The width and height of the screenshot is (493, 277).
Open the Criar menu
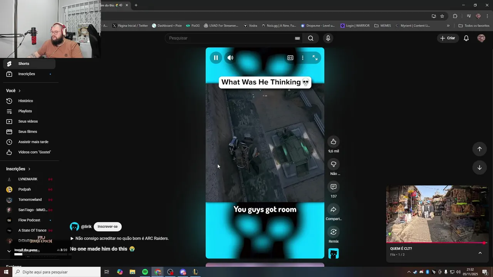pos(448,38)
